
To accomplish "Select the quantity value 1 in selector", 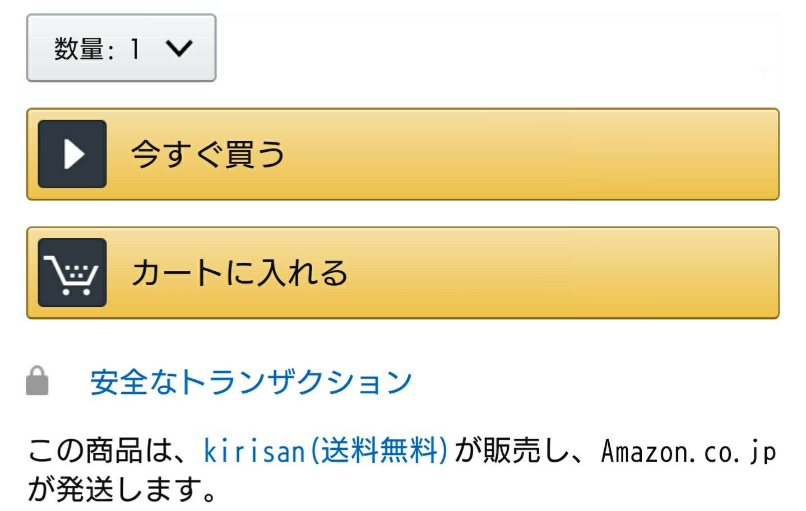I will click(x=135, y=49).
